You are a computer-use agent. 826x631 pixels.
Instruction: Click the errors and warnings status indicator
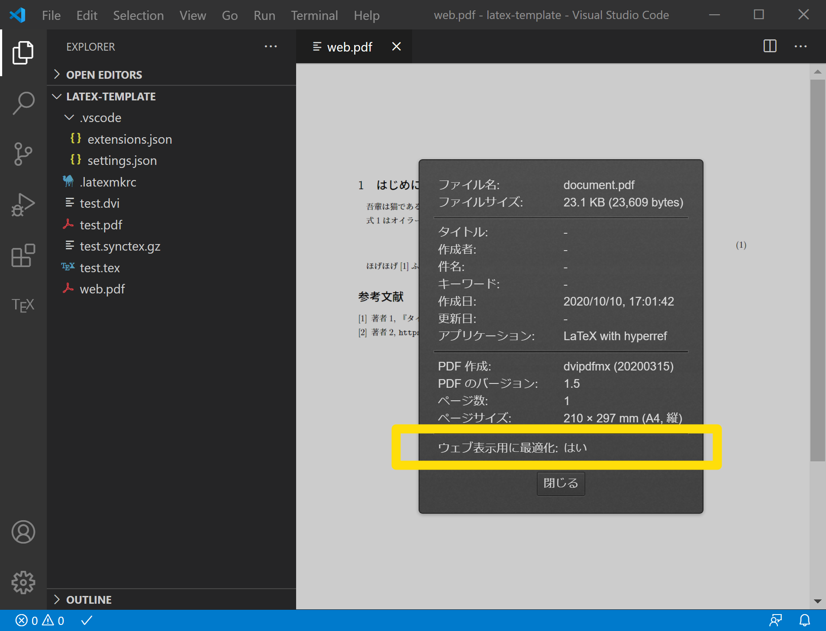[40, 621]
